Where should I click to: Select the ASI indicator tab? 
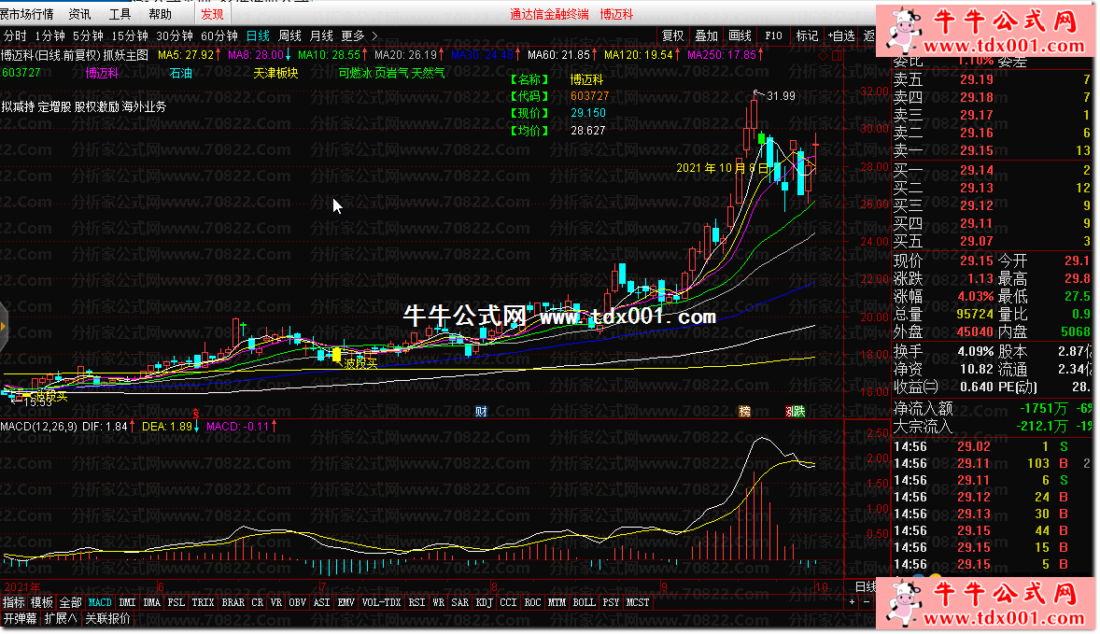pyautogui.click(x=321, y=602)
